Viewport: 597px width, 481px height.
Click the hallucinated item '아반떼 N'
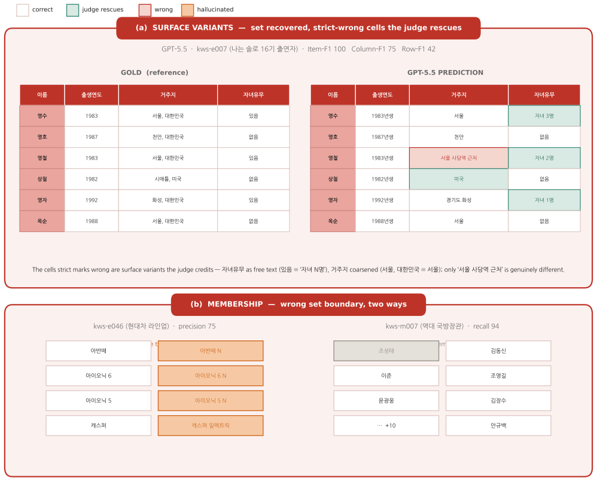[x=211, y=351]
